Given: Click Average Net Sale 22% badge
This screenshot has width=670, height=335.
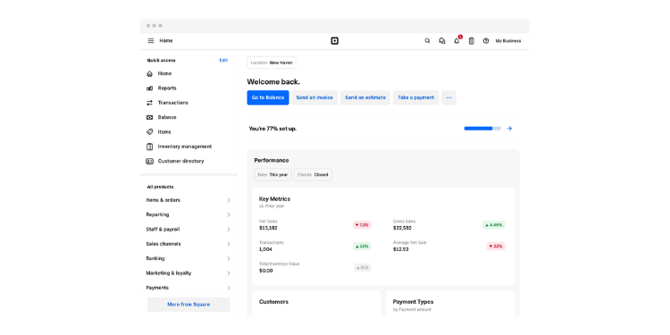Looking at the screenshot, I should (x=496, y=247).
